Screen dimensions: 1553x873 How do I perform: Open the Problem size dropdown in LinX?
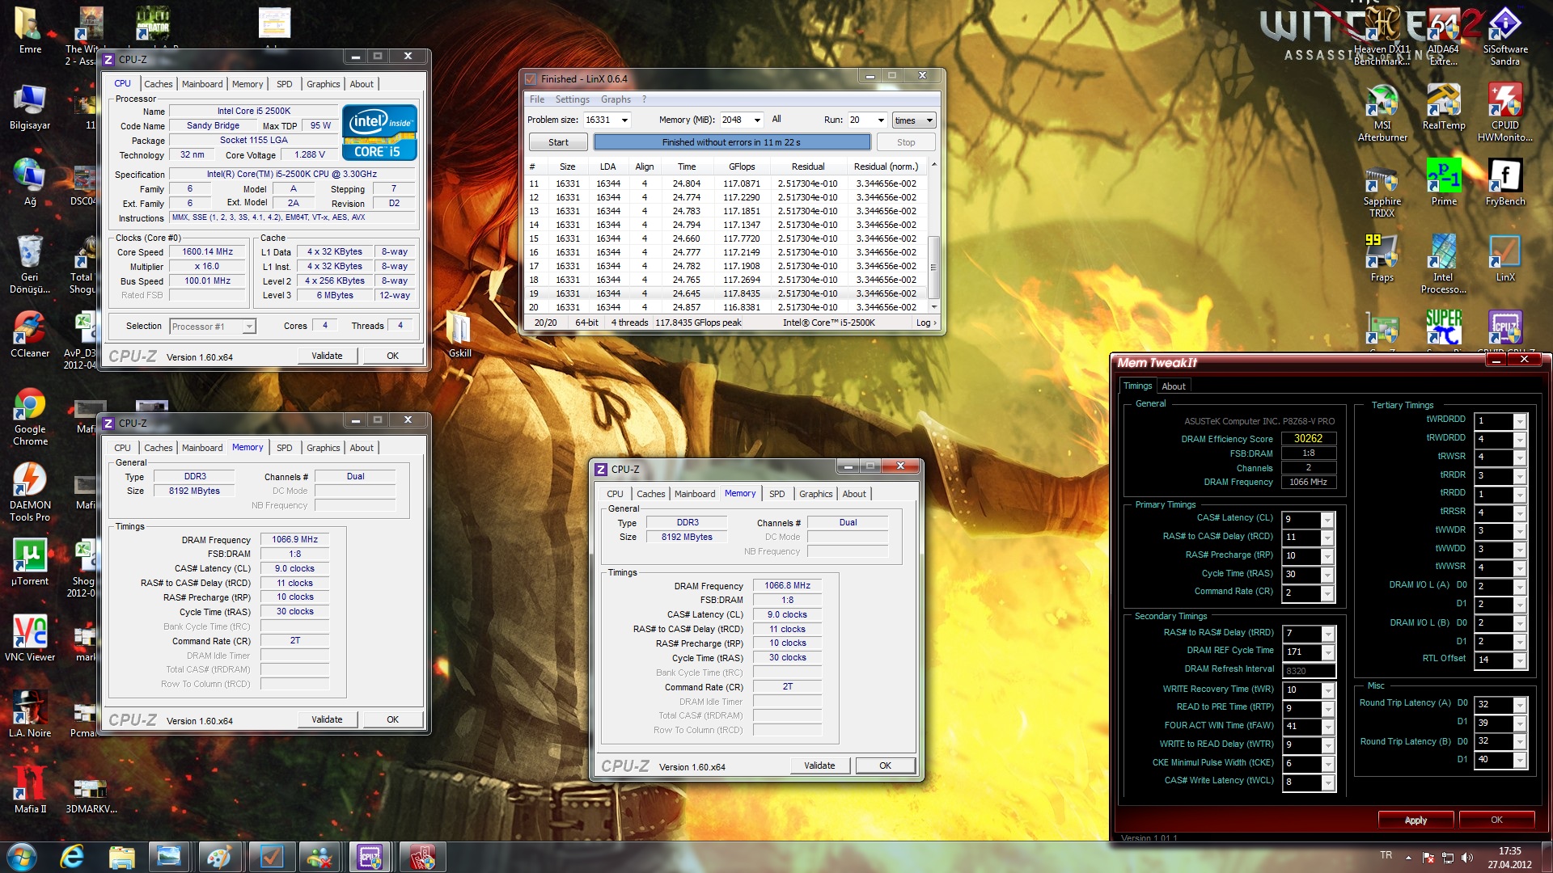(x=624, y=120)
